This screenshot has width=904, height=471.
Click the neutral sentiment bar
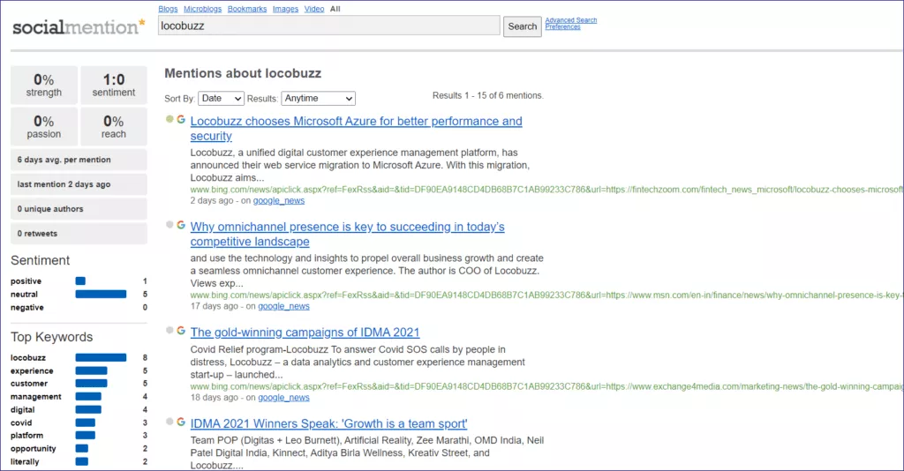(101, 294)
